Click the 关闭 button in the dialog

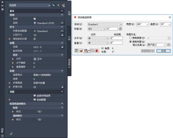(x=163, y=51)
